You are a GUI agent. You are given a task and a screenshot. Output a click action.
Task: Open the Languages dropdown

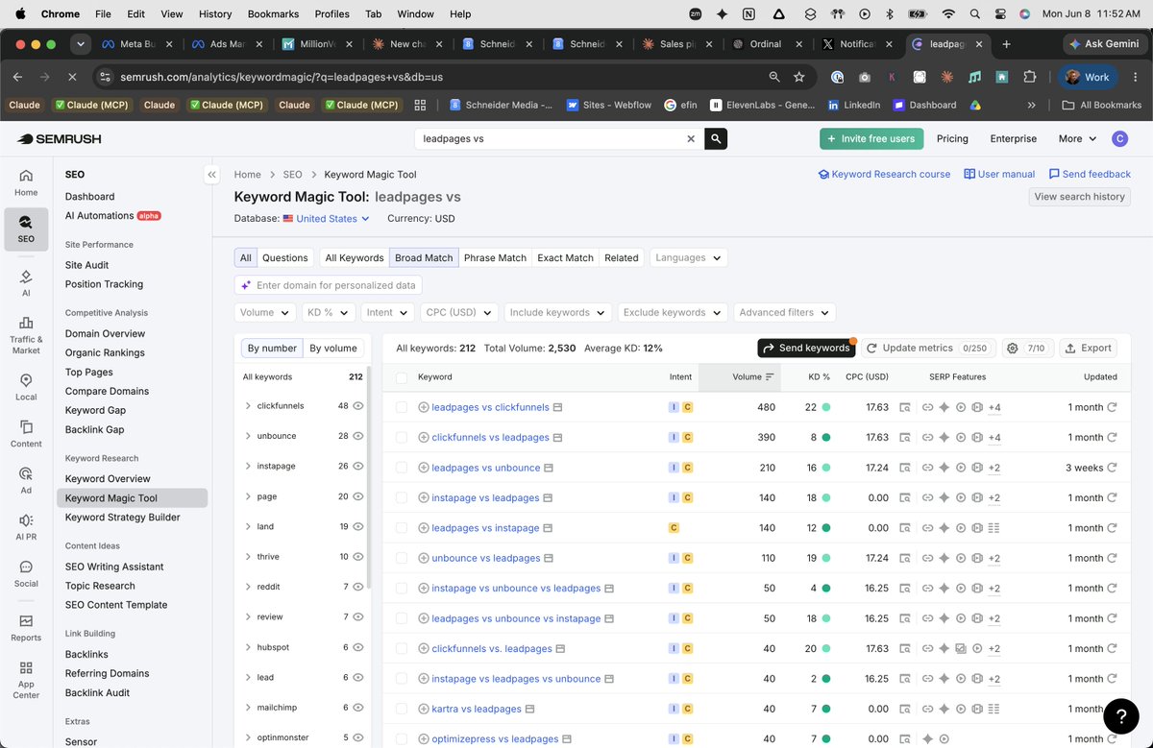pos(689,257)
